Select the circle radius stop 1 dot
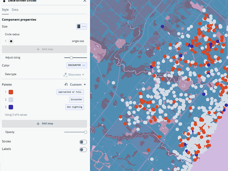The height and width of the screenshot is (171, 228). point(11,41)
